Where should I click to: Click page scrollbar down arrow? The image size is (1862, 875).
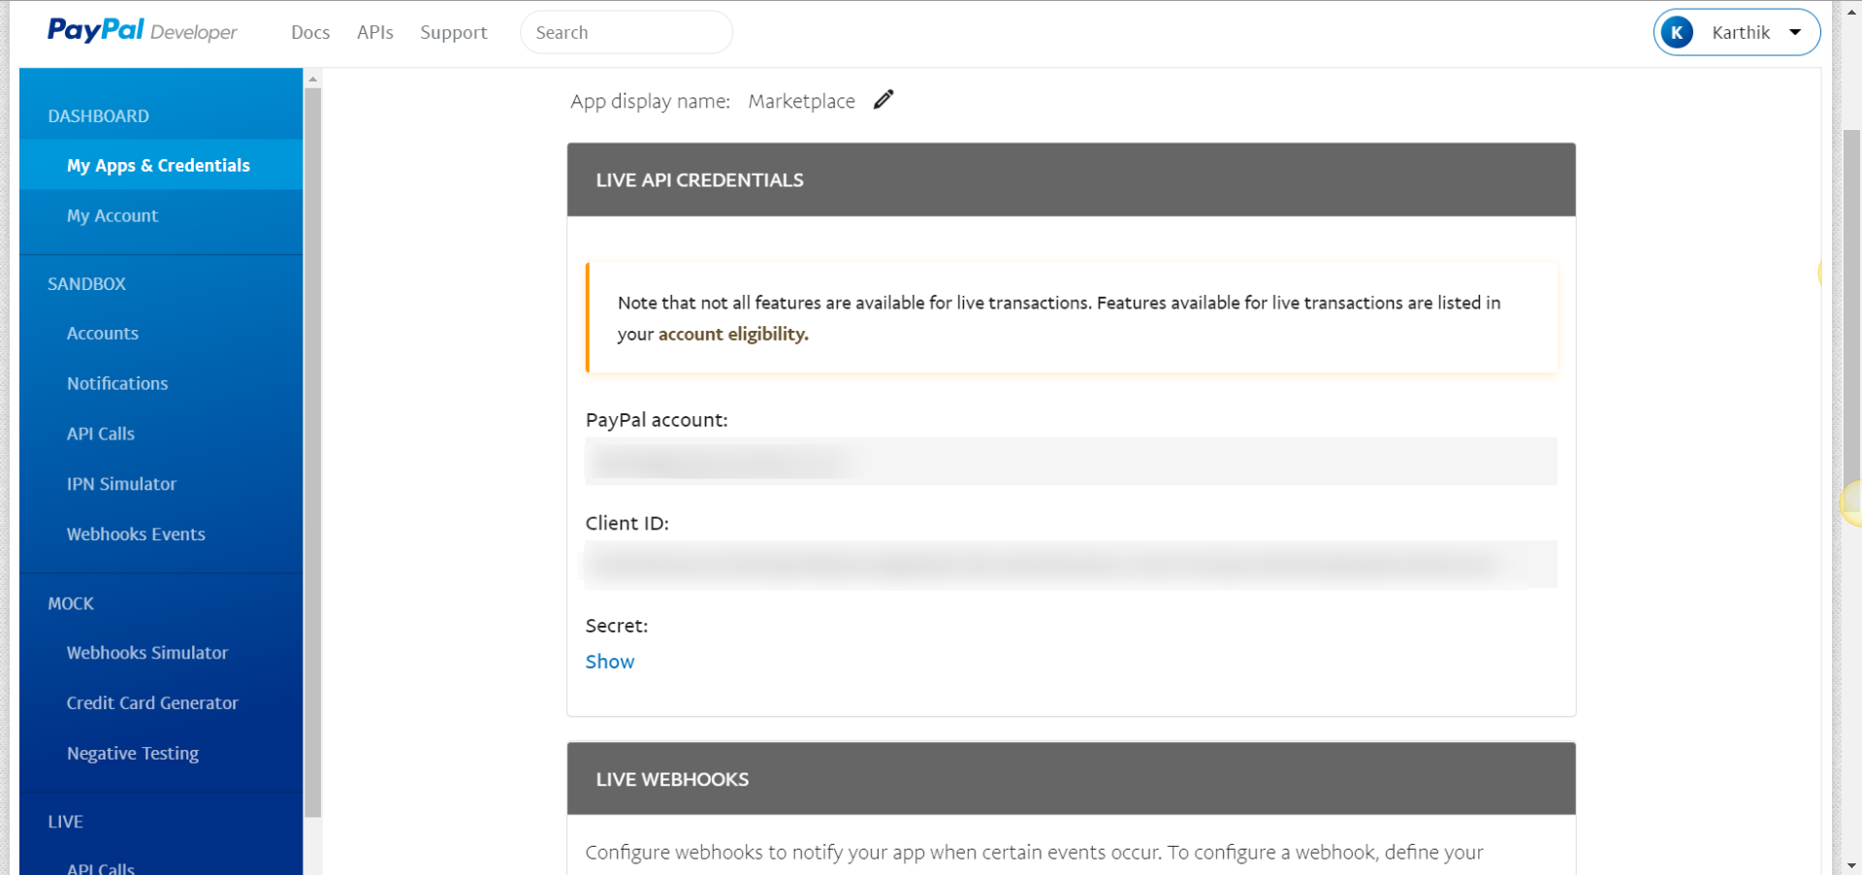coord(1850,865)
